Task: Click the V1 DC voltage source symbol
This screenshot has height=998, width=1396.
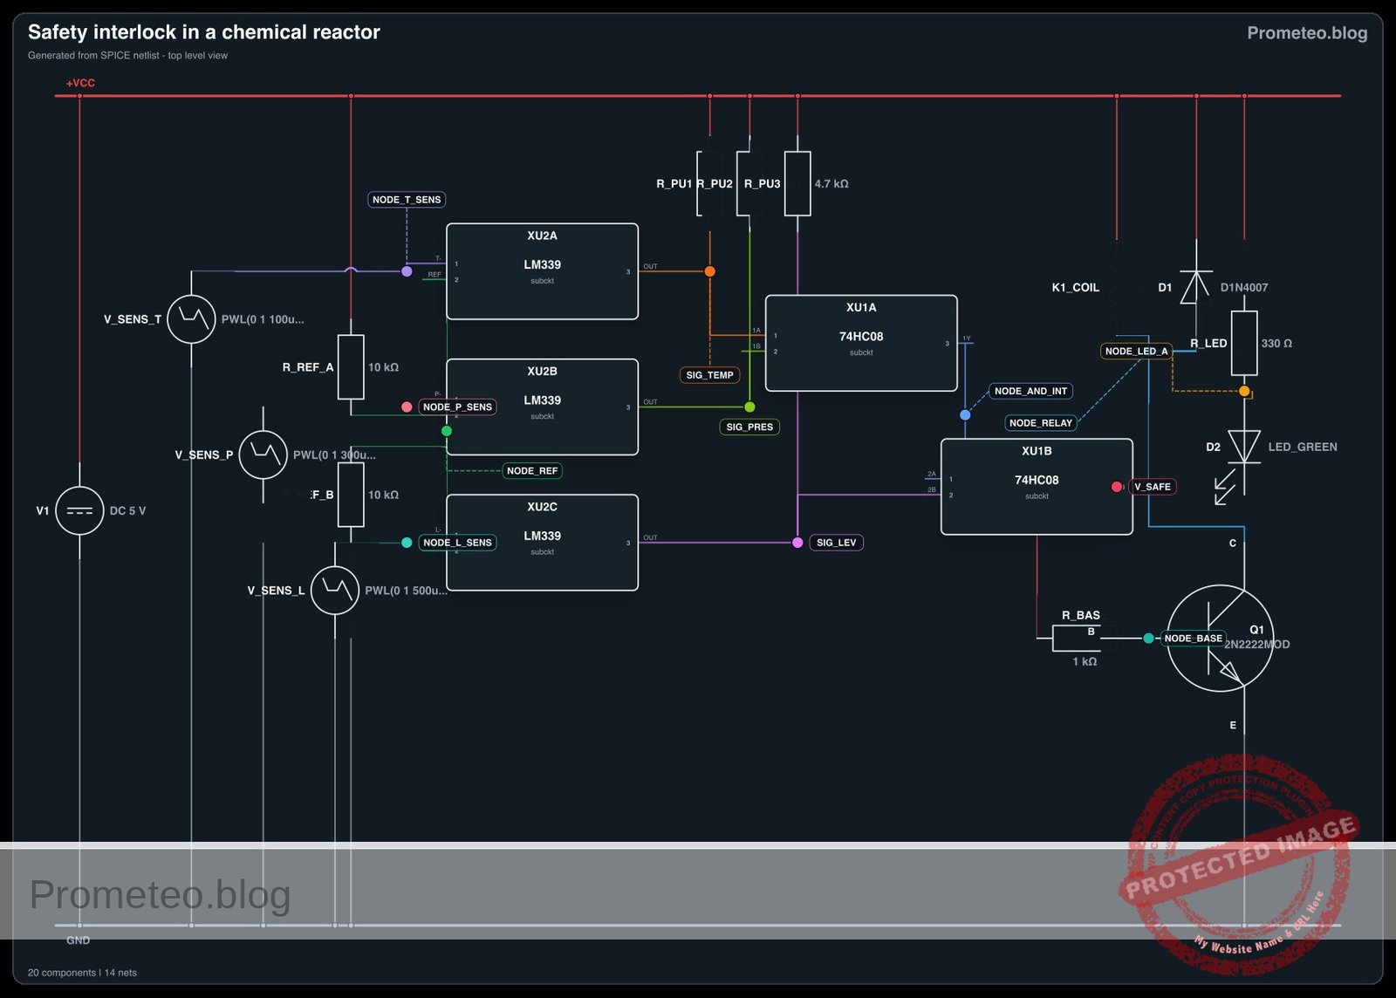Action: (79, 510)
